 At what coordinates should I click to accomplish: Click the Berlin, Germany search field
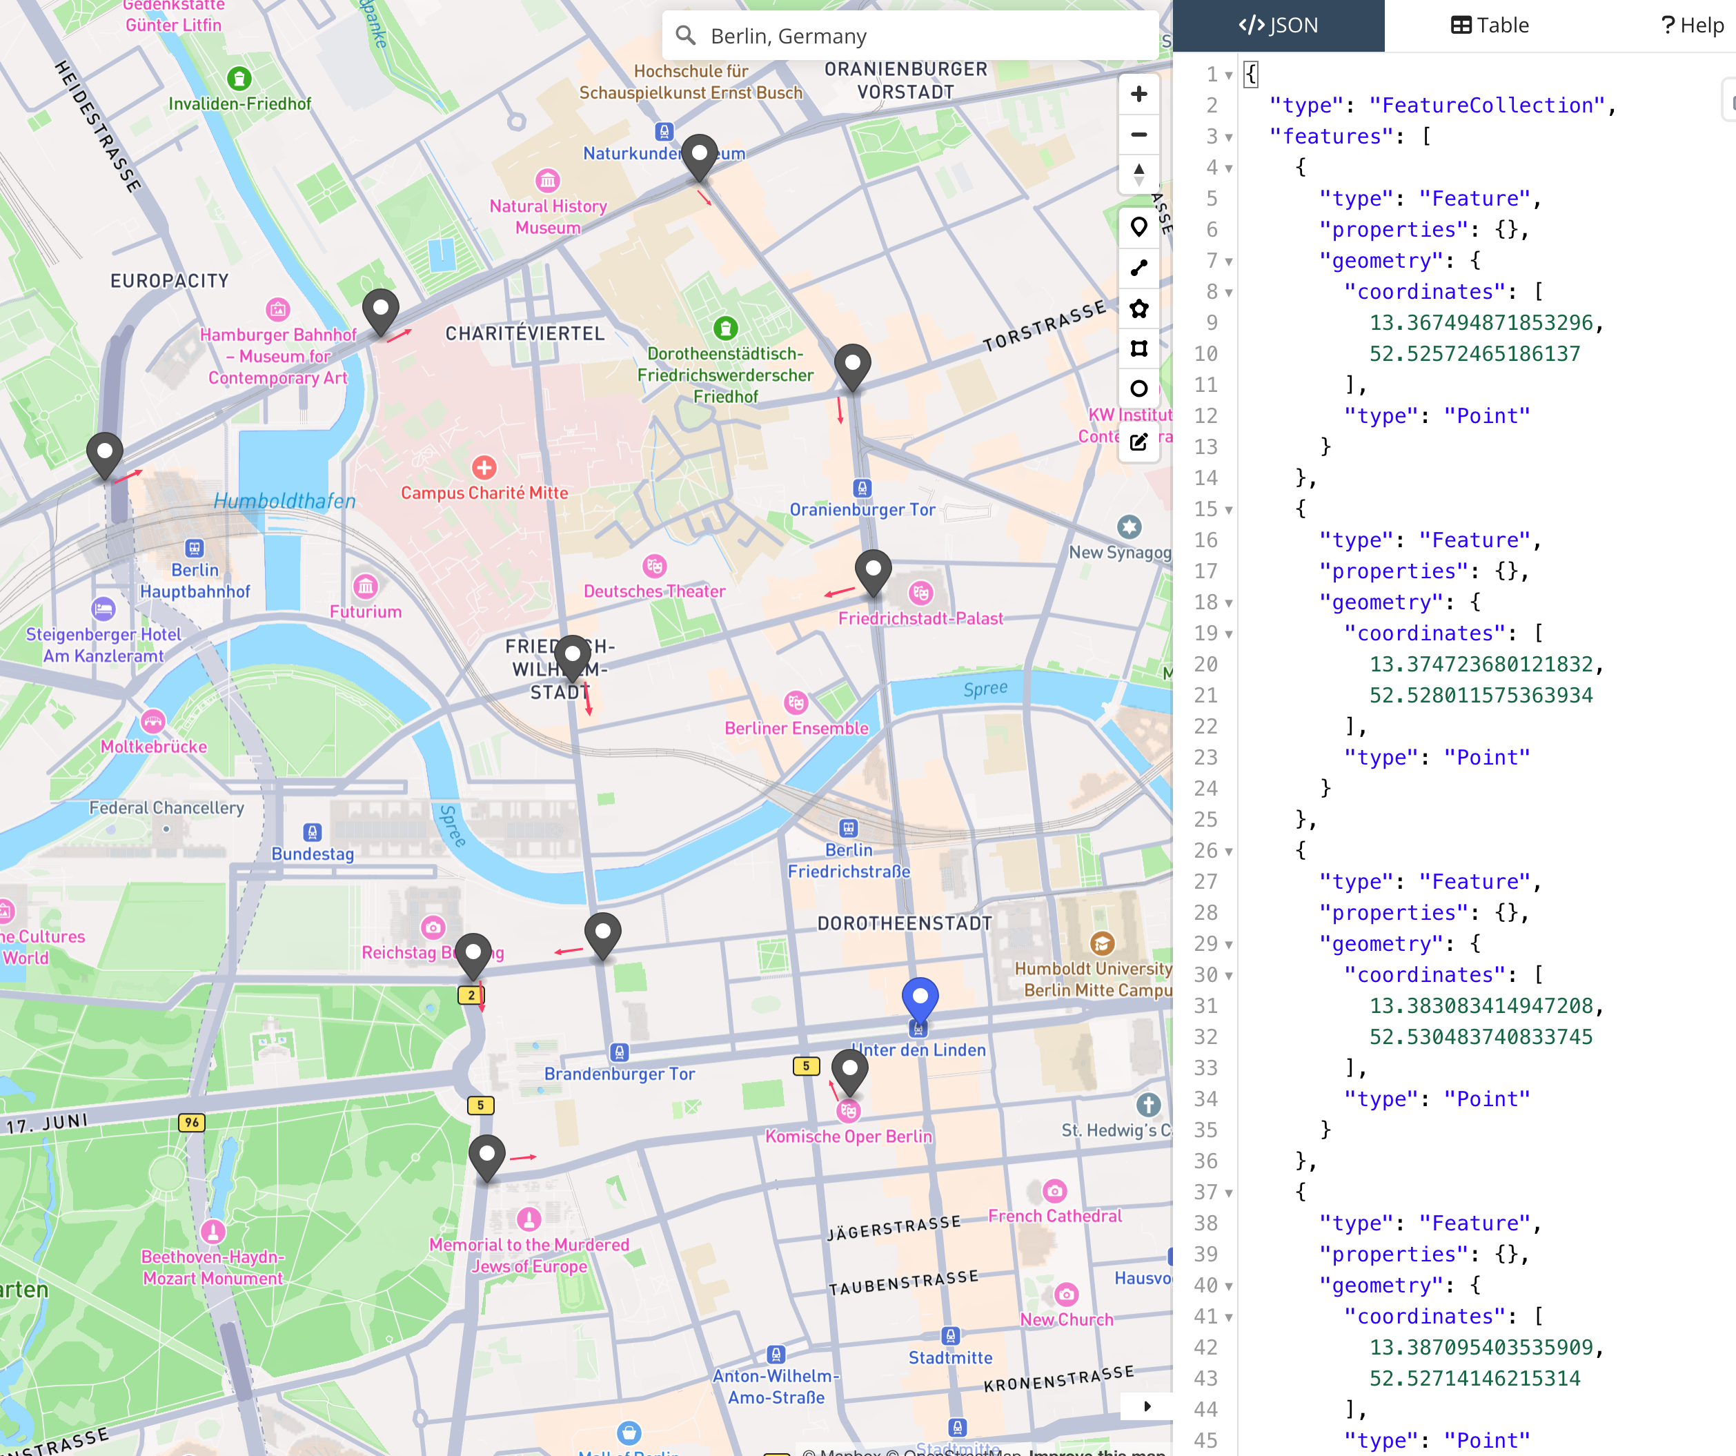pos(909,36)
